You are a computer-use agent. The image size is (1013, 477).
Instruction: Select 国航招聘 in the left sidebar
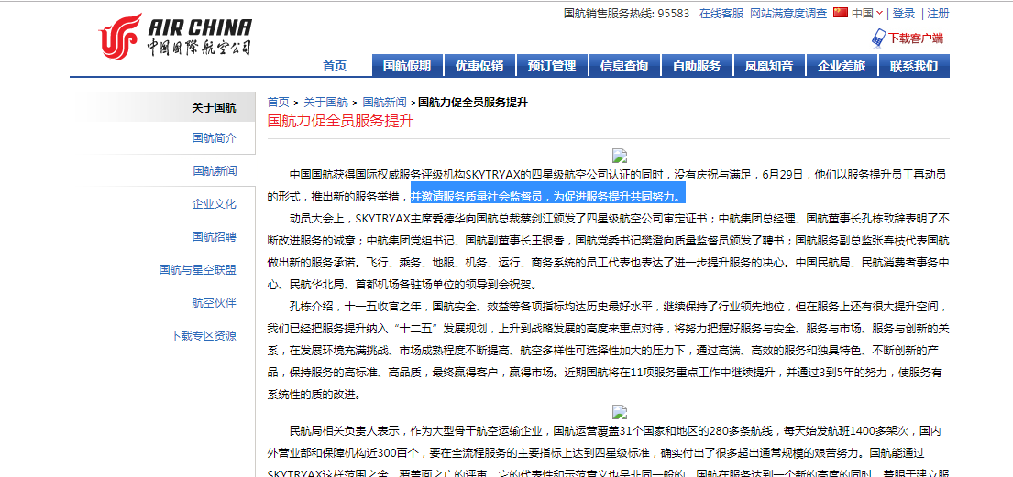(214, 237)
